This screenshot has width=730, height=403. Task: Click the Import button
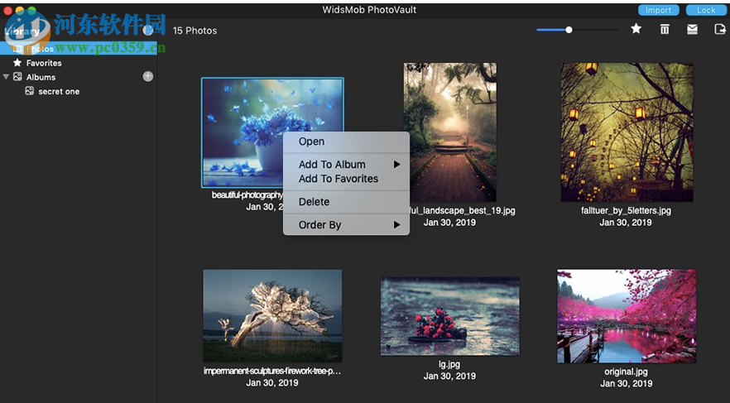pyautogui.click(x=658, y=10)
